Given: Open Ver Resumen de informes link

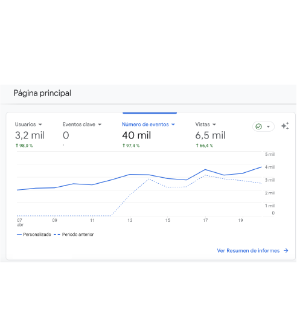Looking at the screenshot, I should point(248,251).
